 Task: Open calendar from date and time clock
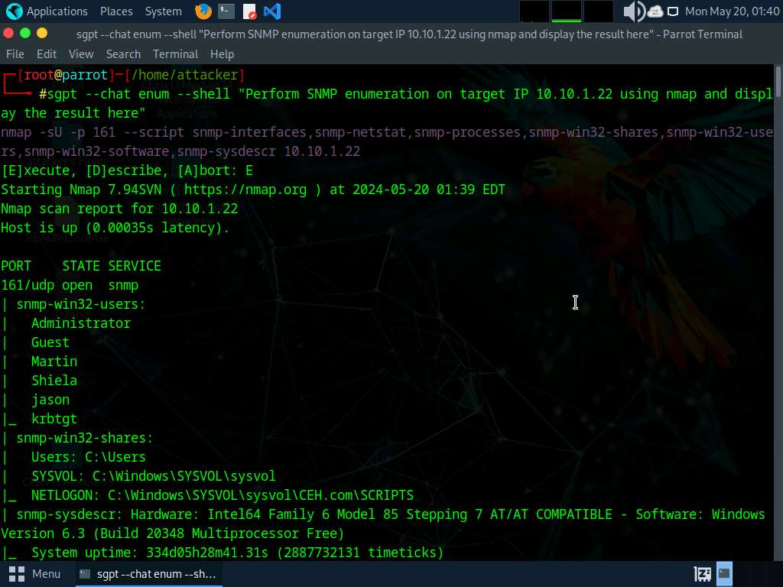pos(731,11)
